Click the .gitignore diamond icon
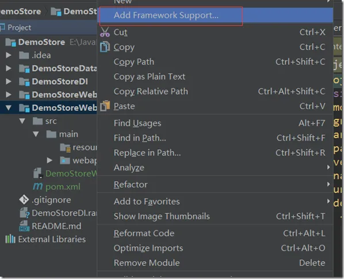 click(24, 199)
